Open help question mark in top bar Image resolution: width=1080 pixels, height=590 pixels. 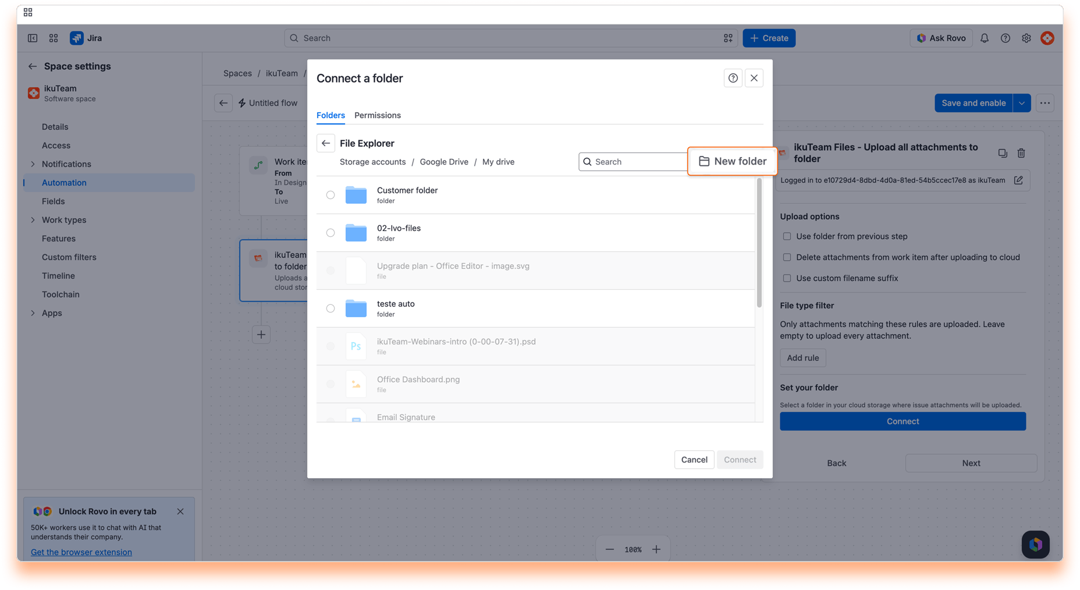click(1006, 38)
